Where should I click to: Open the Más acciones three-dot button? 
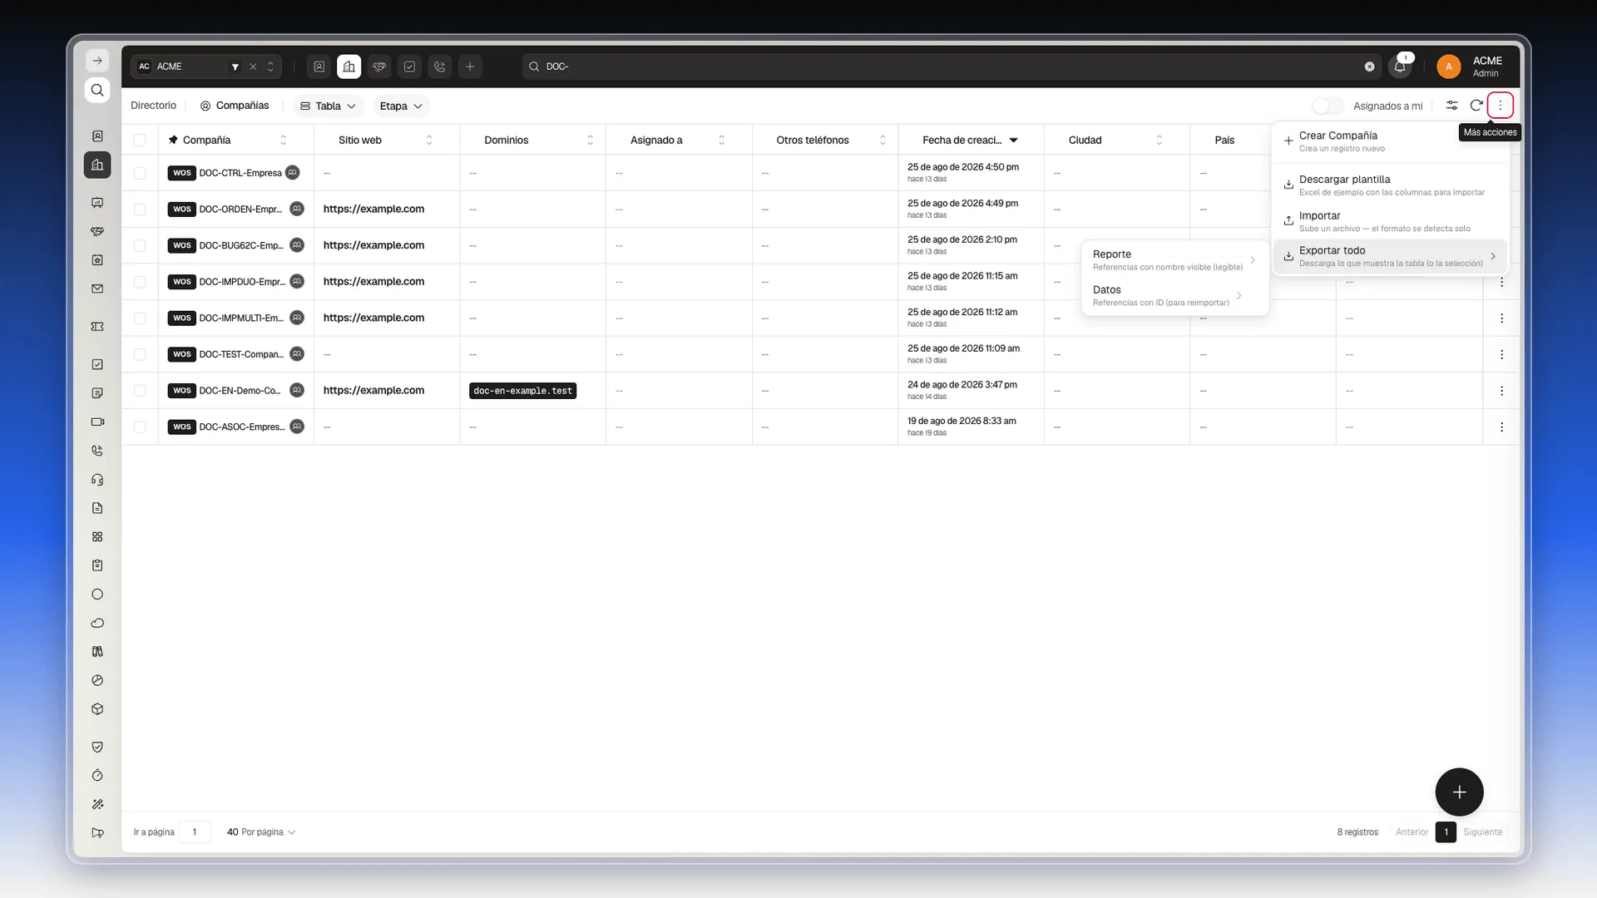click(x=1500, y=106)
